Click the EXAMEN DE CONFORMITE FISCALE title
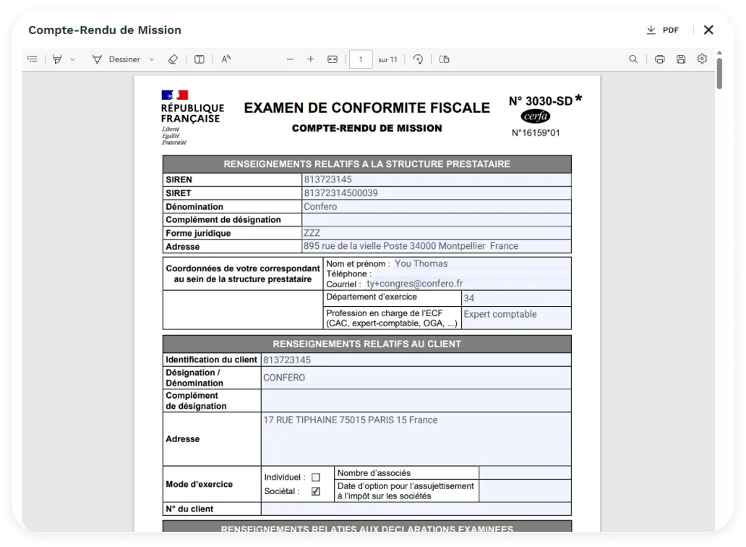Viewport: 746px width, 547px height. tap(366, 108)
